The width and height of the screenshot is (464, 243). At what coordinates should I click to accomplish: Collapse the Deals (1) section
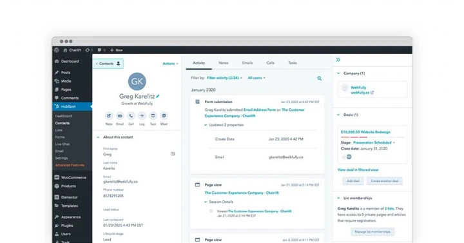coord(338,115)
